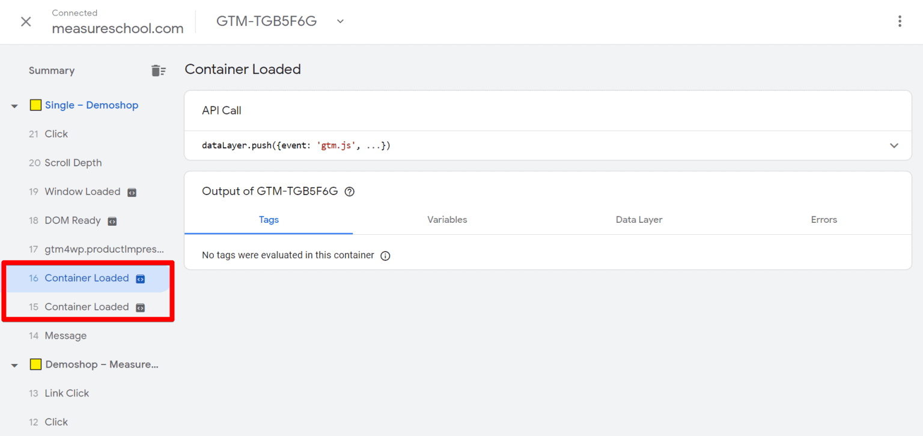
Task: Expand the dataLayer.push API Call details
Action: pyautogui.click(x=894, y=145)
